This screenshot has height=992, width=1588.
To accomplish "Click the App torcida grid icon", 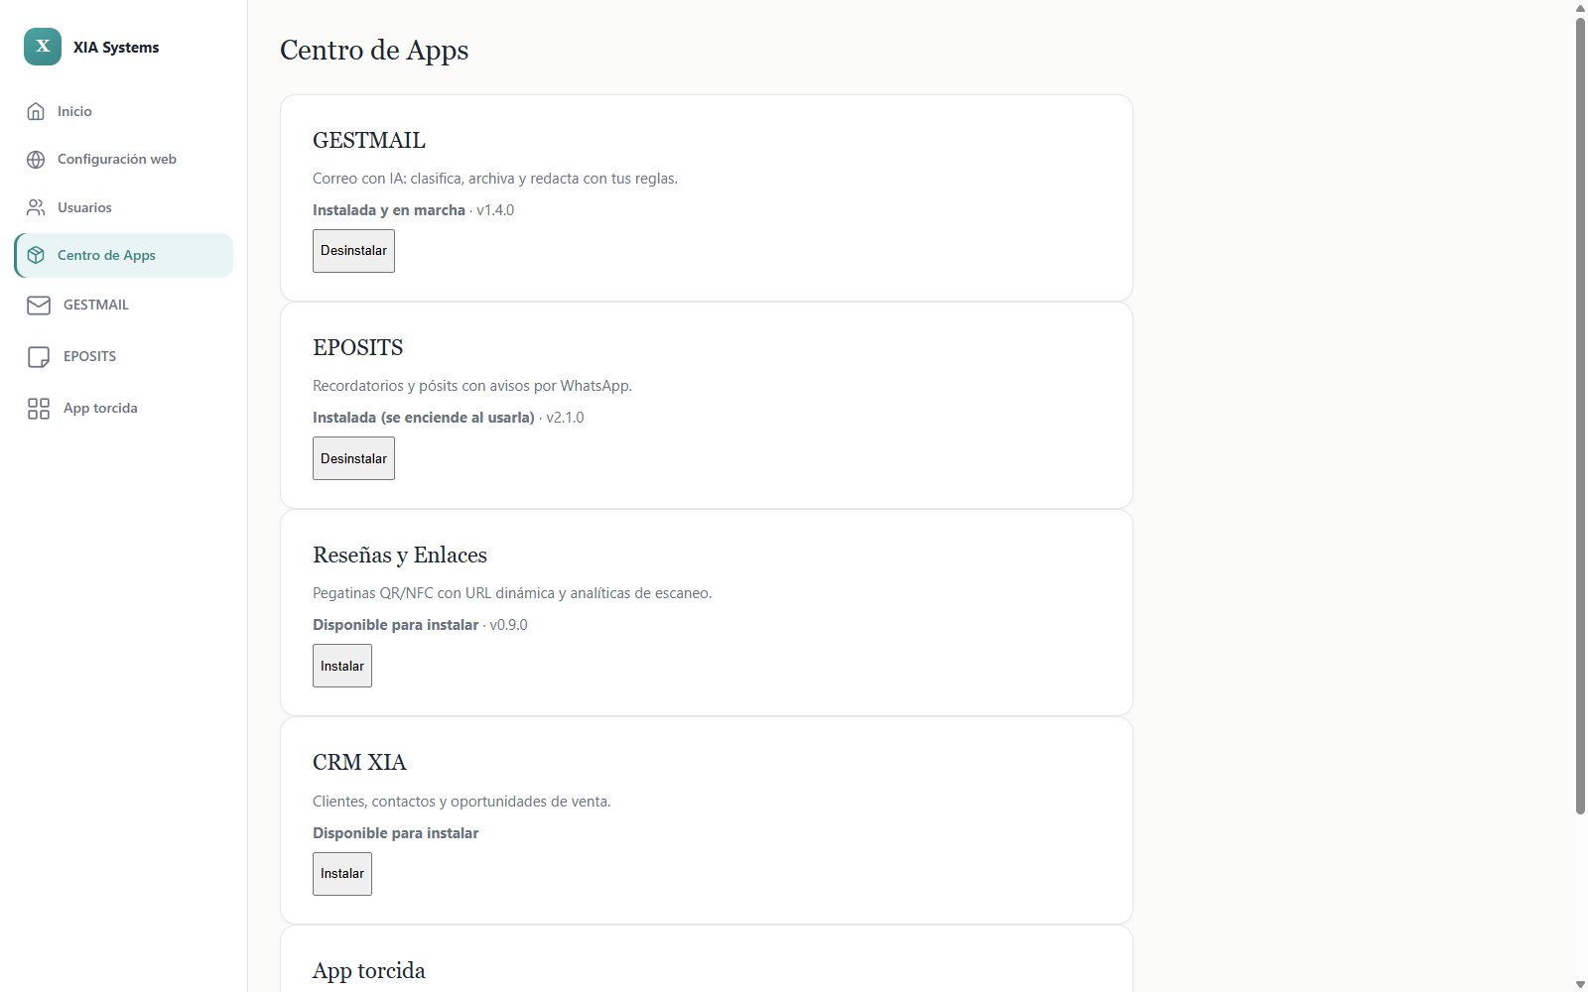I will [x=39, y=409].
